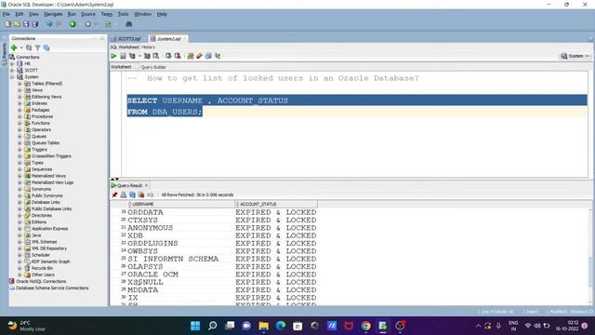
Task: Click the Run Script icon in worksheet toolbar
Action: click(x=123, y=56)
